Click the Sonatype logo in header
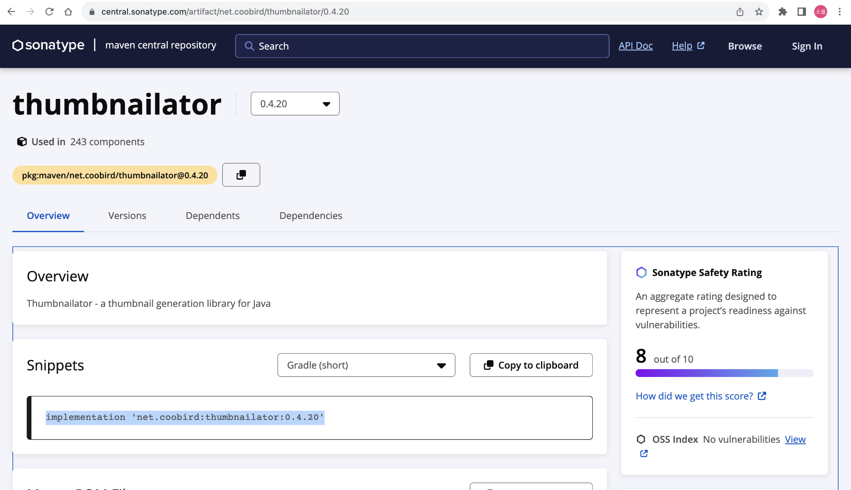This screenshot has width=851, height=490. [48, 45]
